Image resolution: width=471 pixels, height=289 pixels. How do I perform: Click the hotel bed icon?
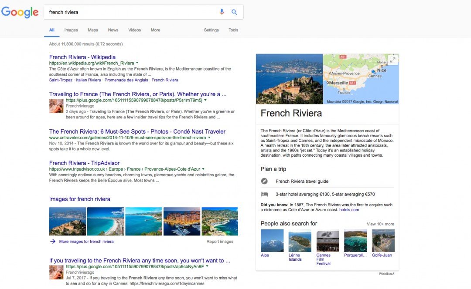point(264,194)
